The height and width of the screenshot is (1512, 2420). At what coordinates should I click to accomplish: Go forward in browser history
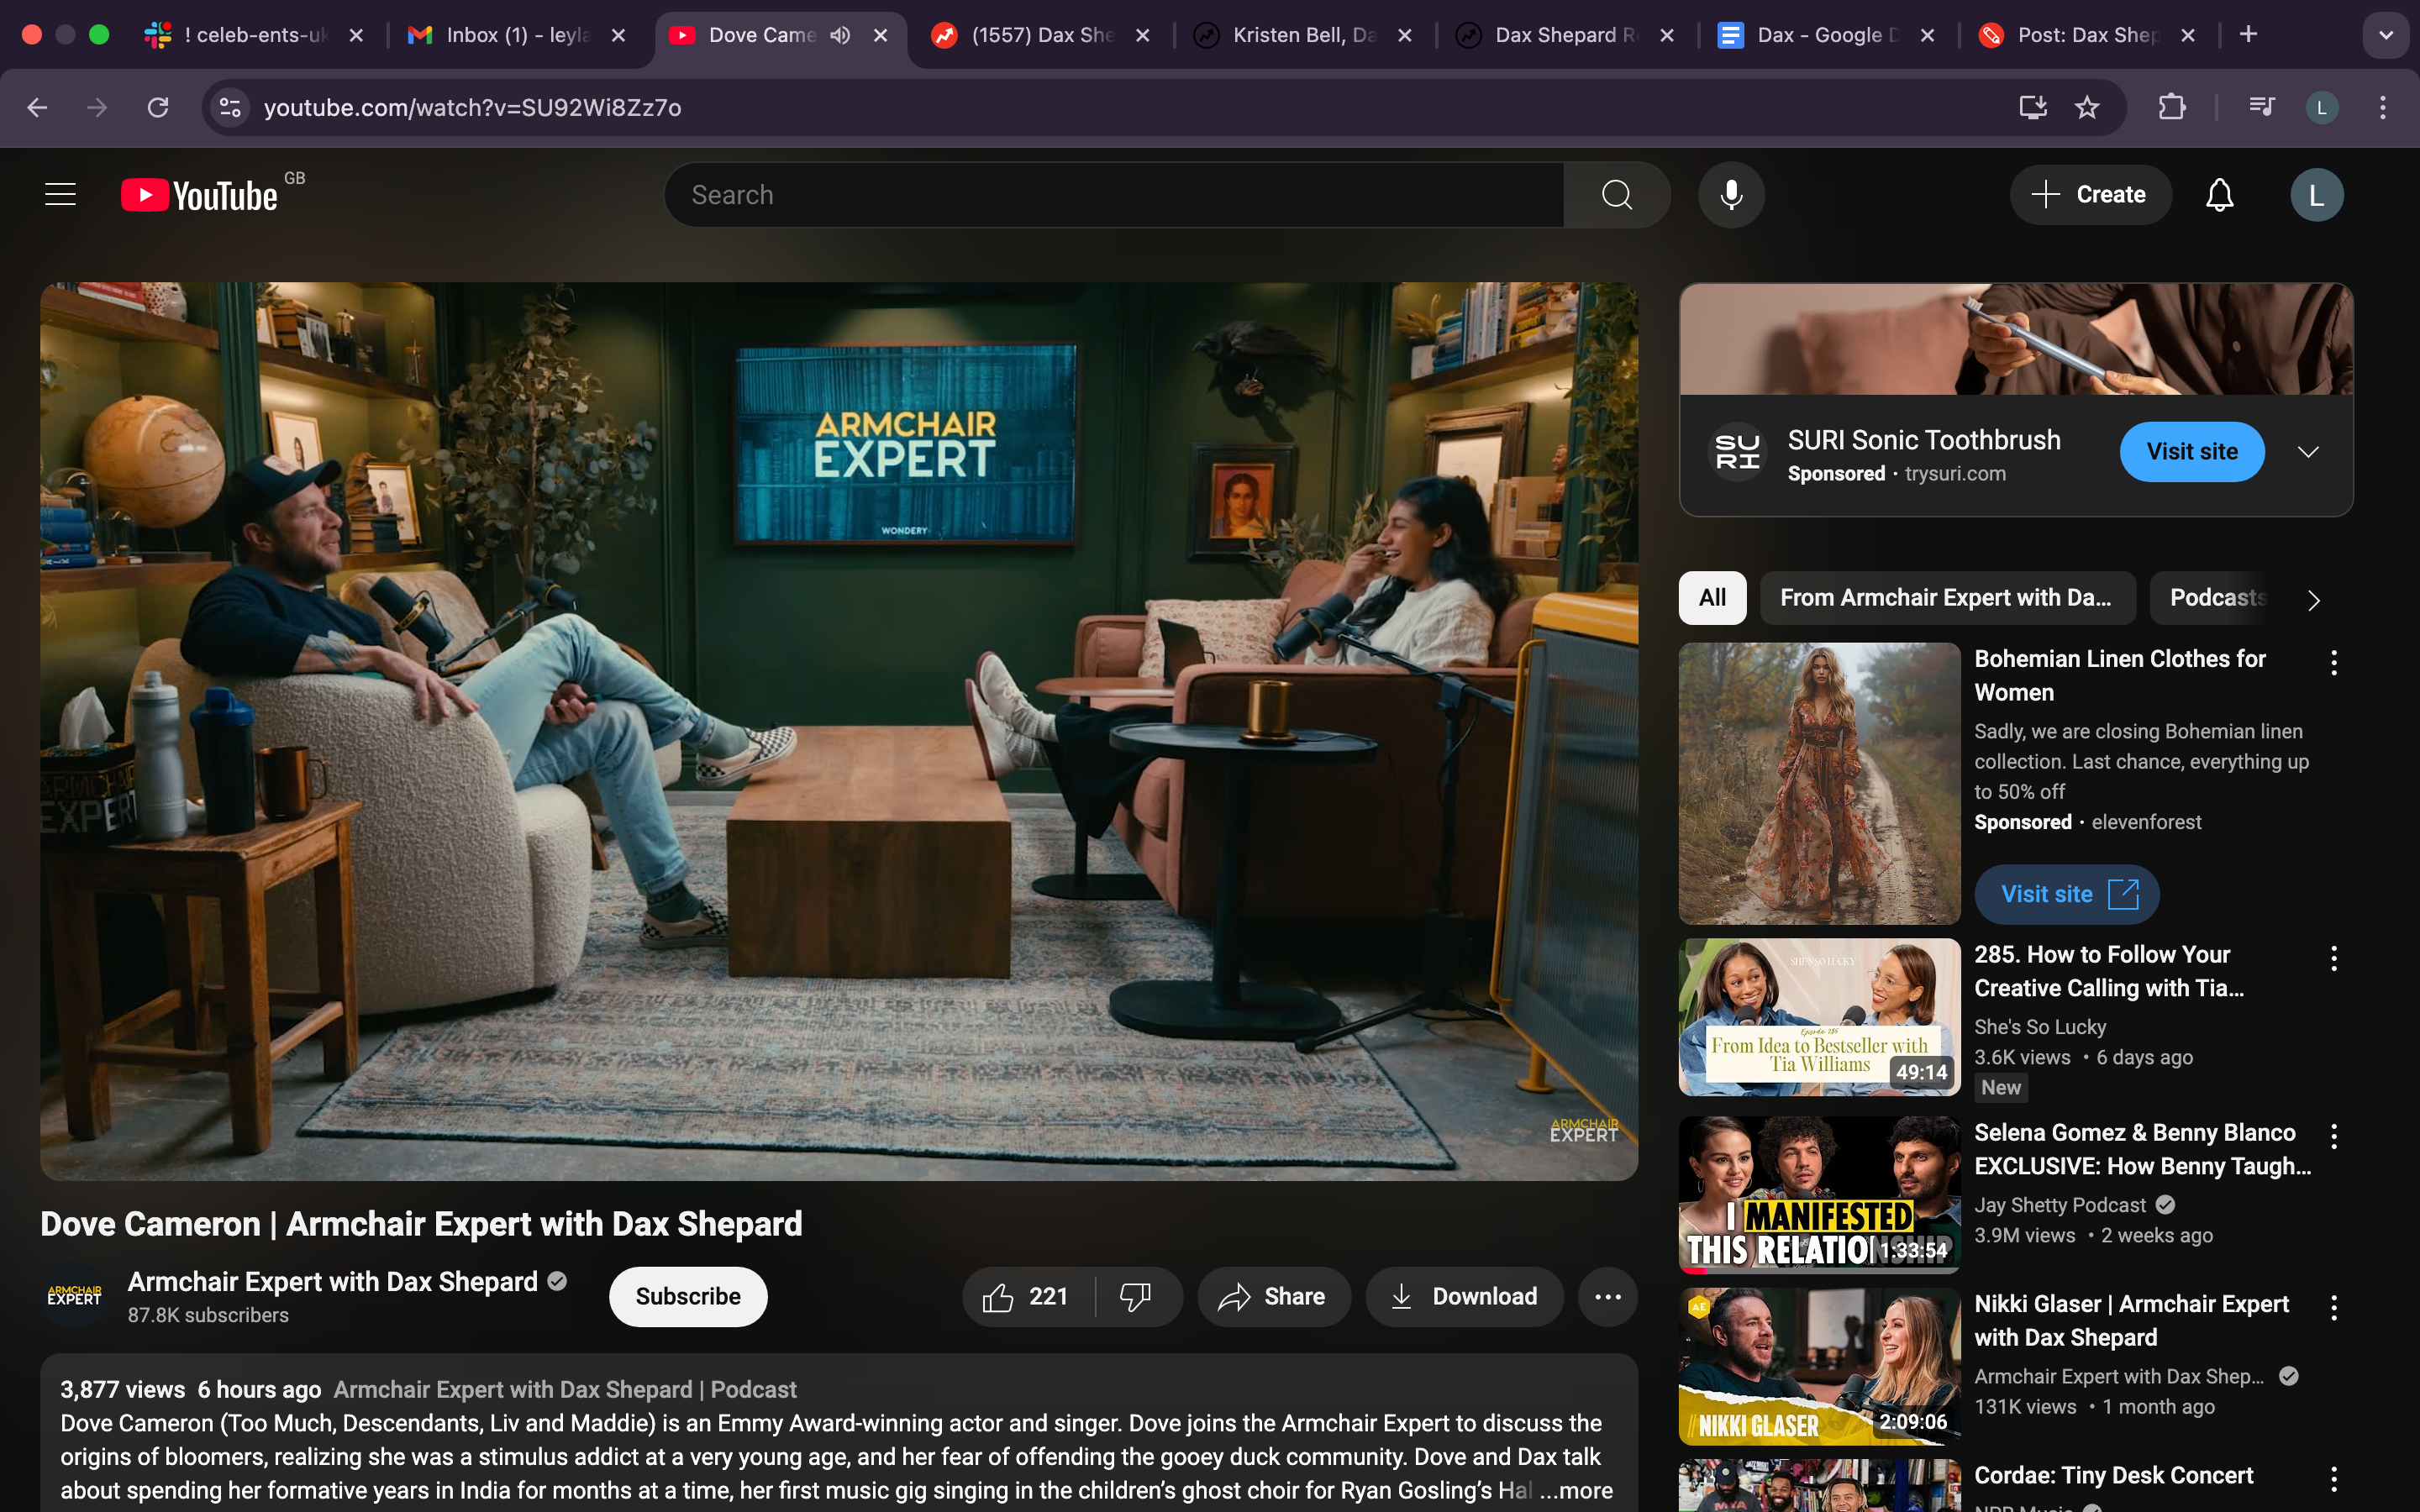pos(97,107)
